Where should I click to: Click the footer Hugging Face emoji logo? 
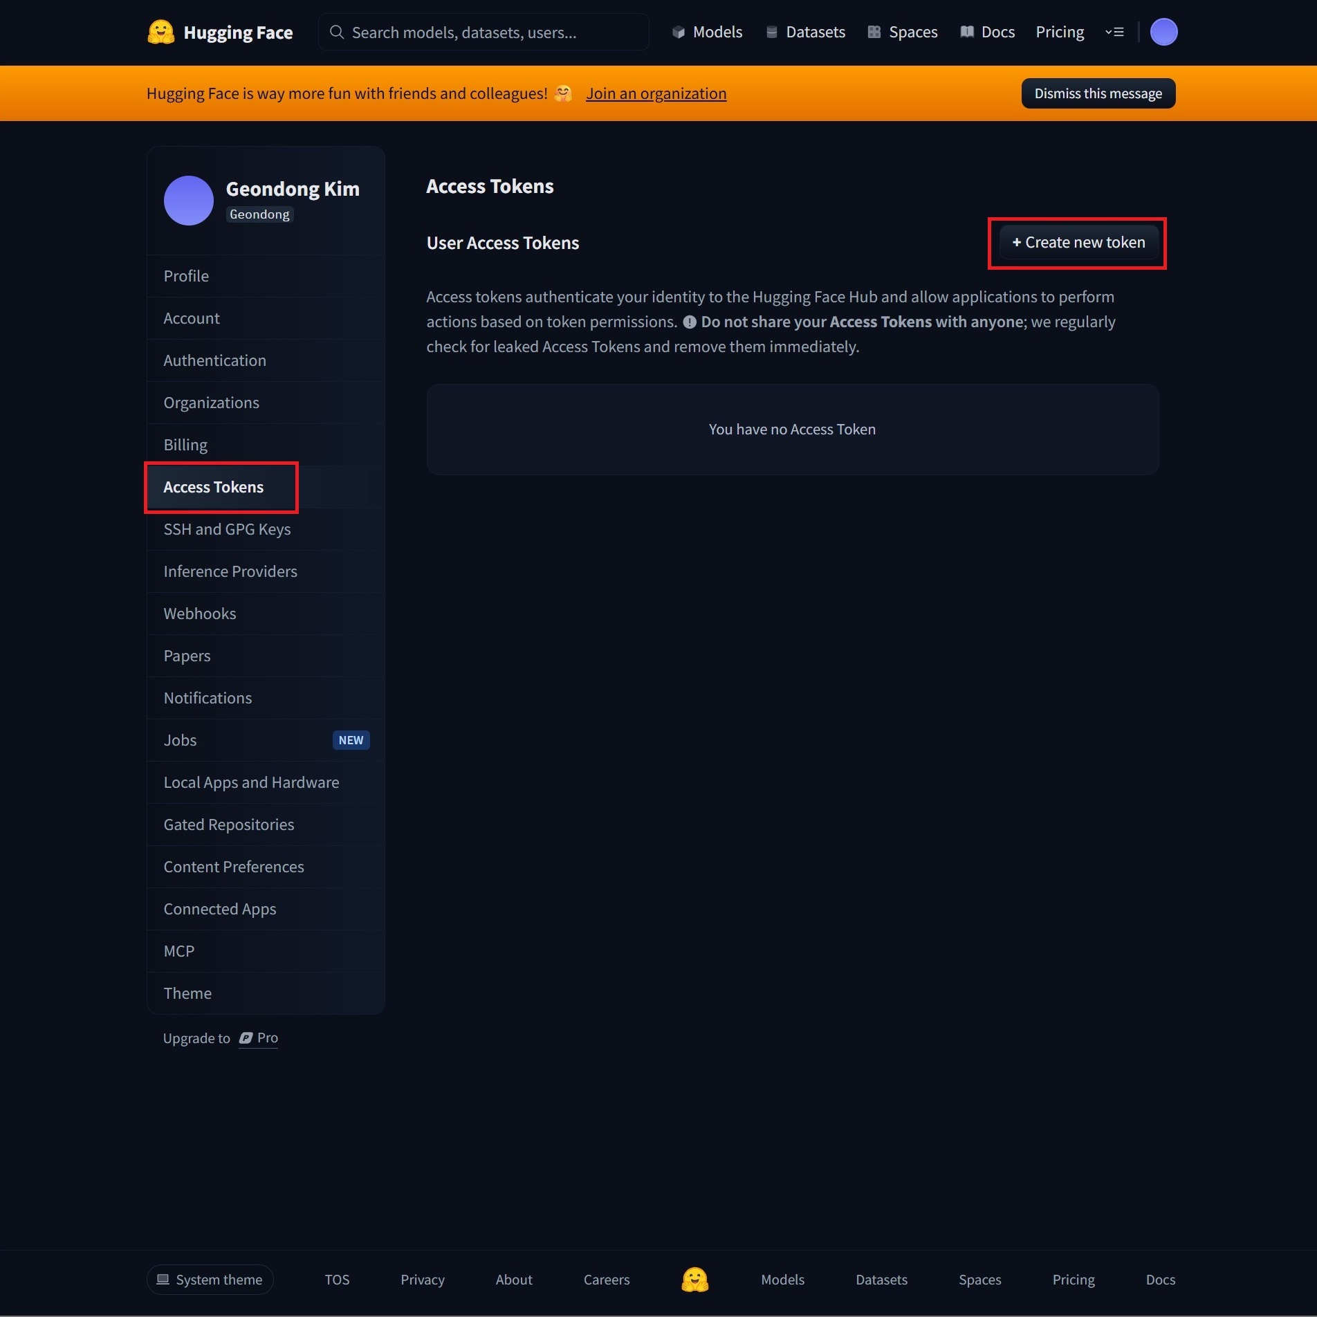click(695, 1280)
